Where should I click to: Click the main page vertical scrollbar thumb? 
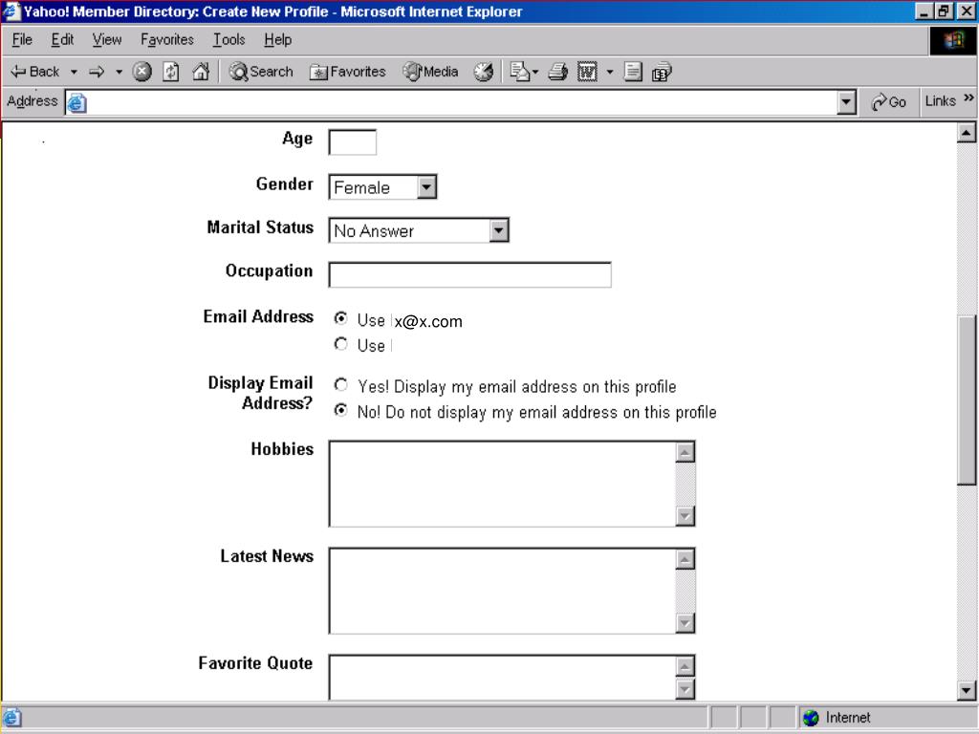tap(967, 400)
